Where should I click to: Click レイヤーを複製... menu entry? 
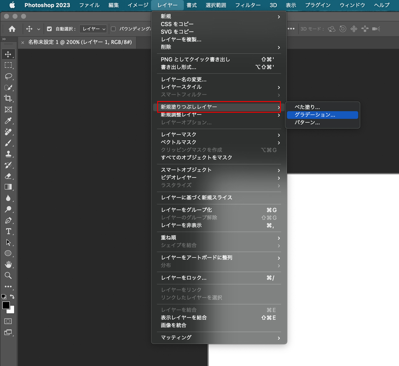click(x=181, y=40)
